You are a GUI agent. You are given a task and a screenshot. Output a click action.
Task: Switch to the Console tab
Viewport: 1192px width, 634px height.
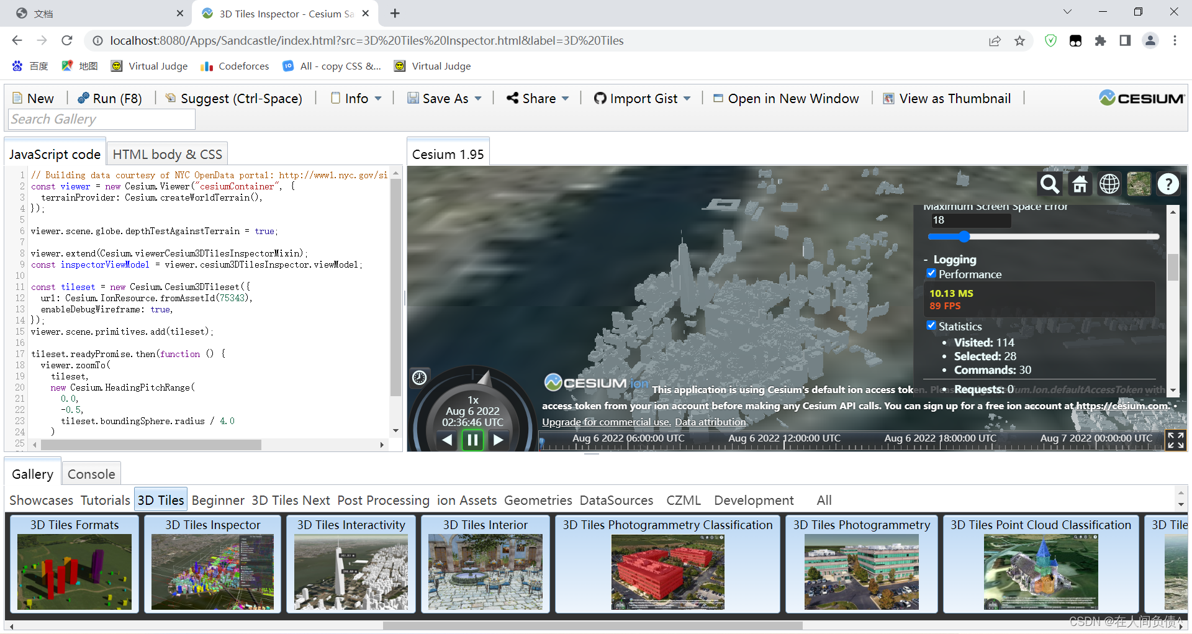tap(91, 474)
